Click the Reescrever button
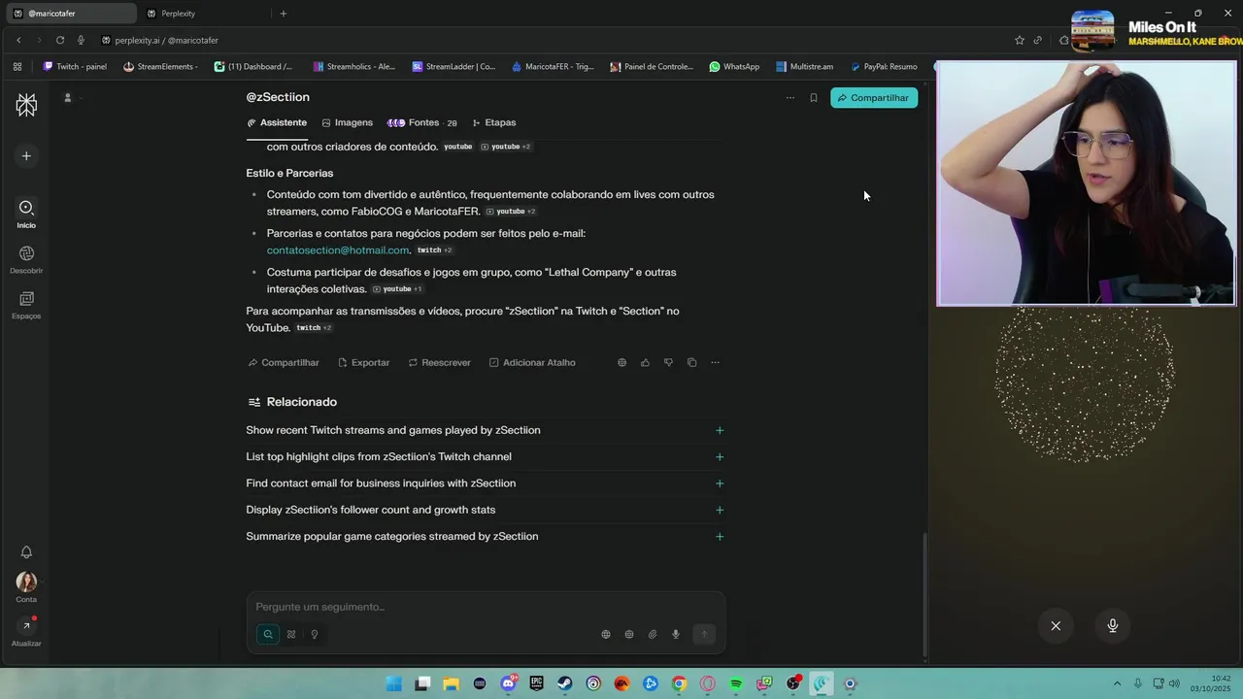Image resolution: width=1243 pixels, height=699 pixels. [439, 363]
